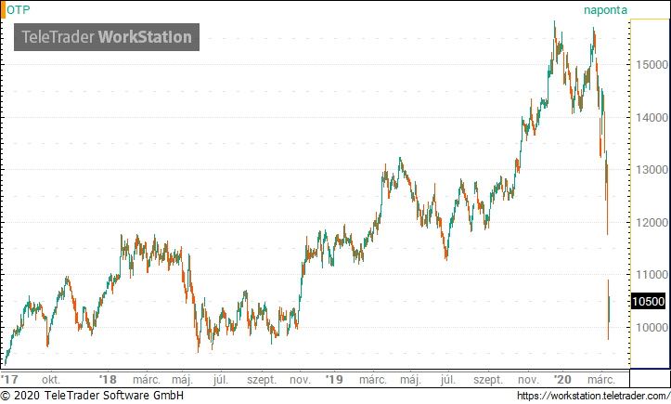Click the 'okt.' month label
The image size is (671, 404).
pyautogui.click(x=51, y=380)
